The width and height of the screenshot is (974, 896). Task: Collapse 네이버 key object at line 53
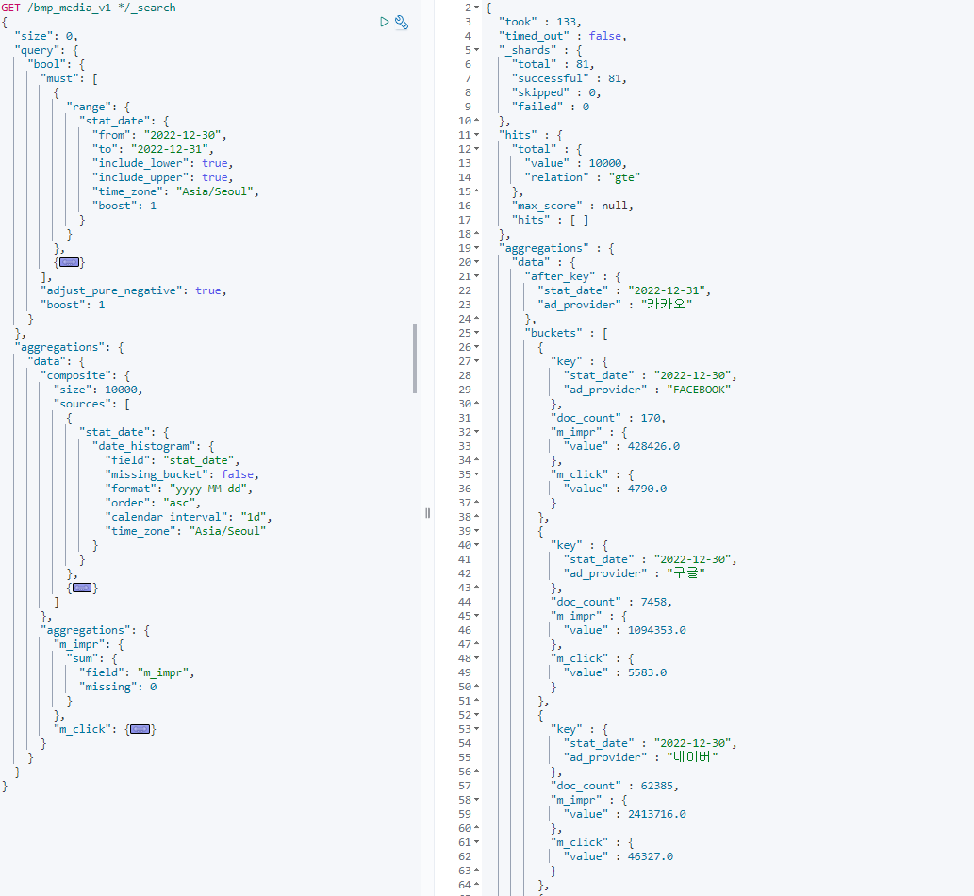pyautogui.click(x=476, y=729)
